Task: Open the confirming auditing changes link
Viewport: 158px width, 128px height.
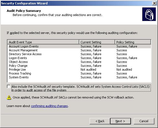Action: 49,106
